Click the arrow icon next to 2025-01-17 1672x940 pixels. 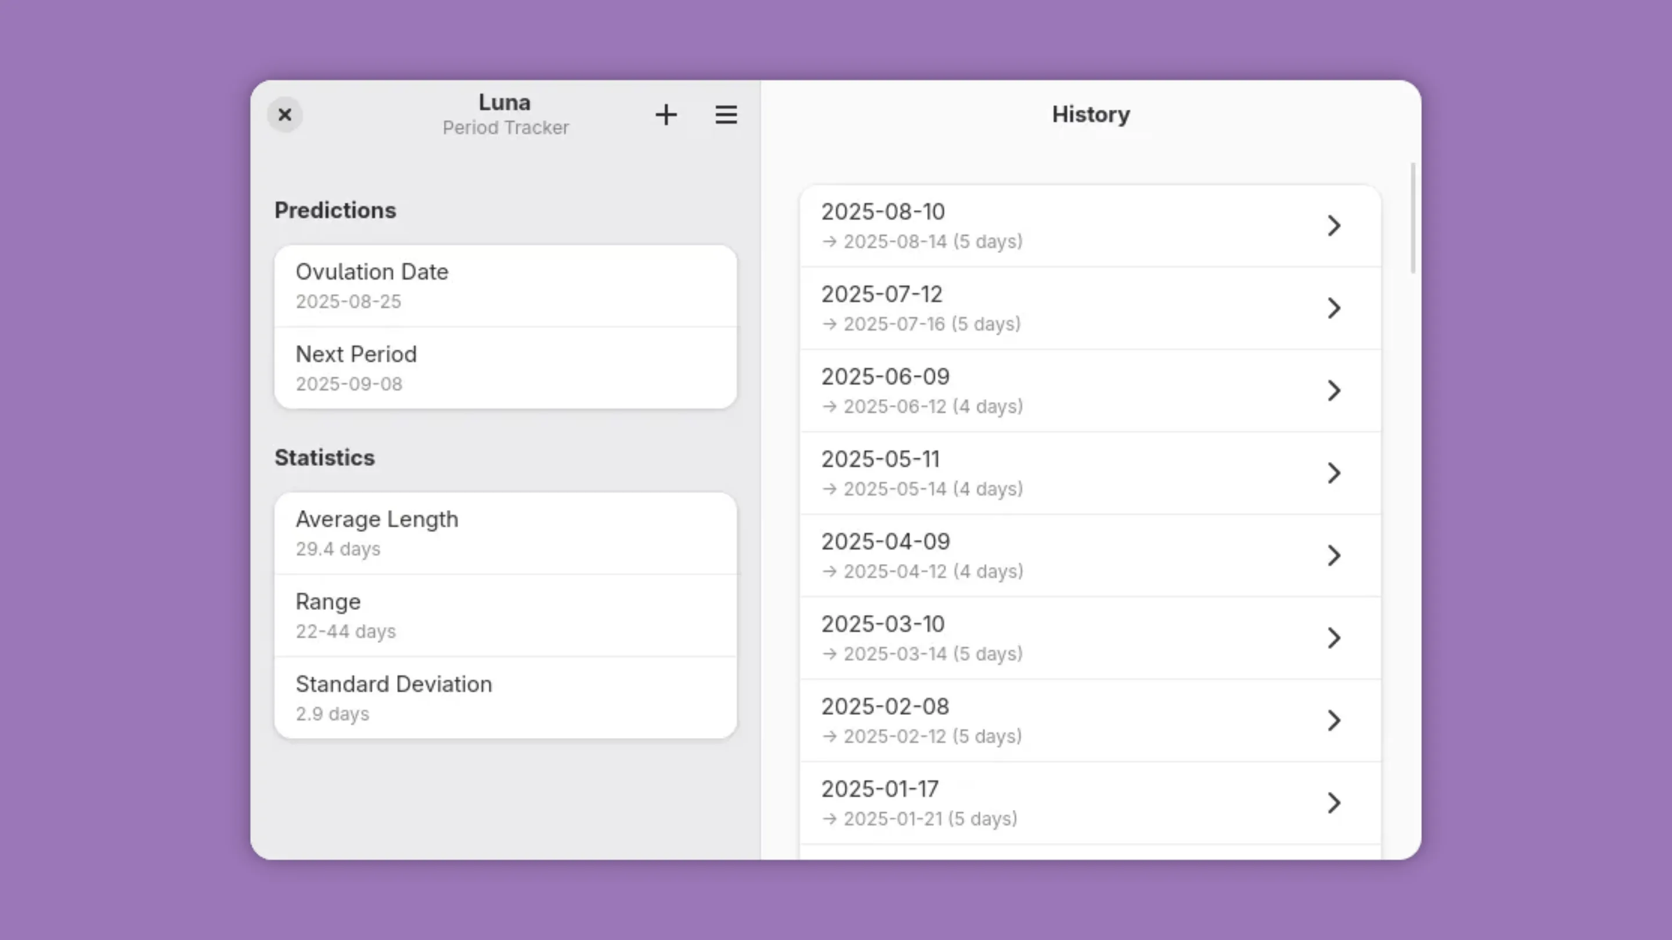coord(1335,803)
